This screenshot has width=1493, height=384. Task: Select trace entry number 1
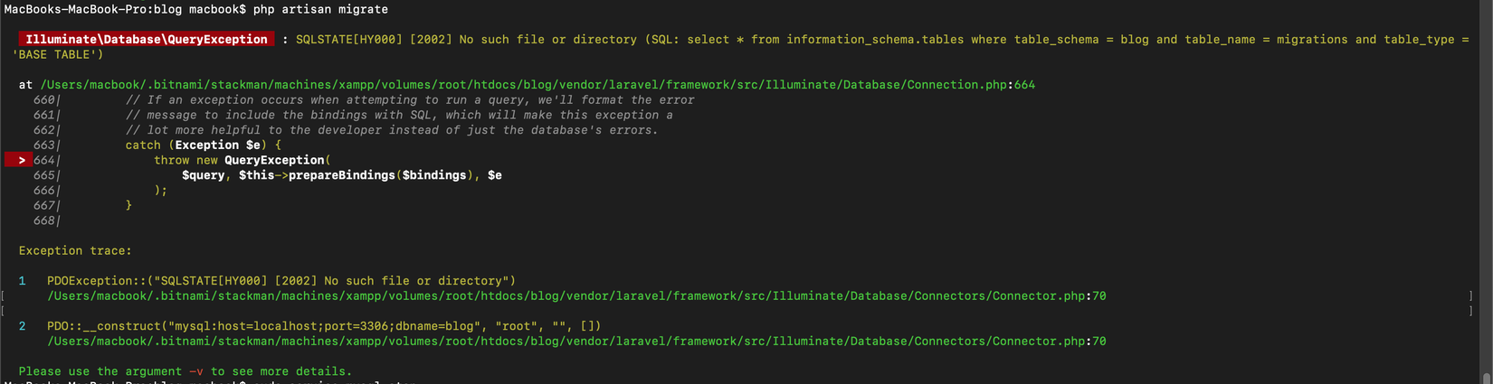[23, 281]
